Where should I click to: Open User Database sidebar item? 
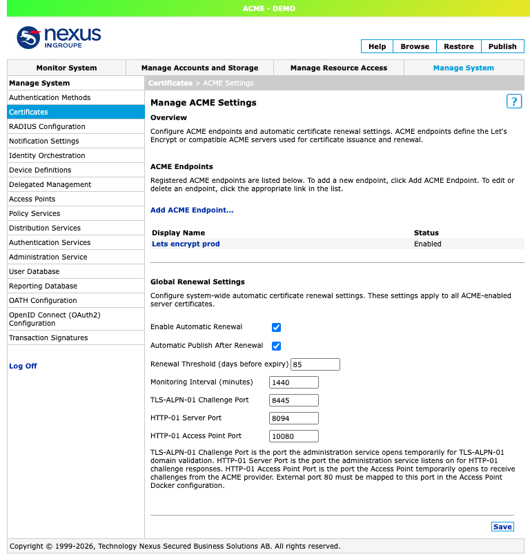point(76,271)
